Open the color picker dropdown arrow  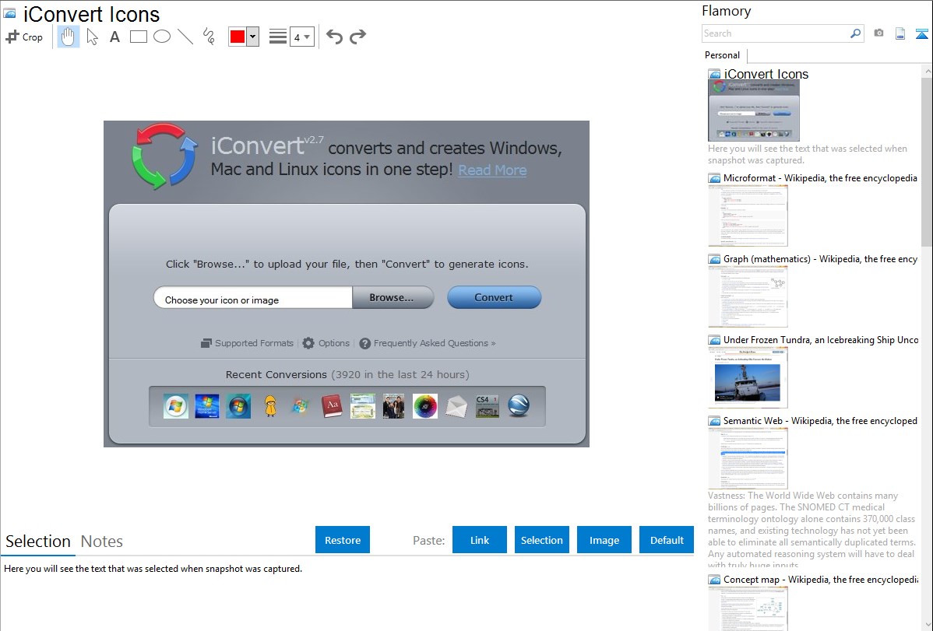pos(253,37)
